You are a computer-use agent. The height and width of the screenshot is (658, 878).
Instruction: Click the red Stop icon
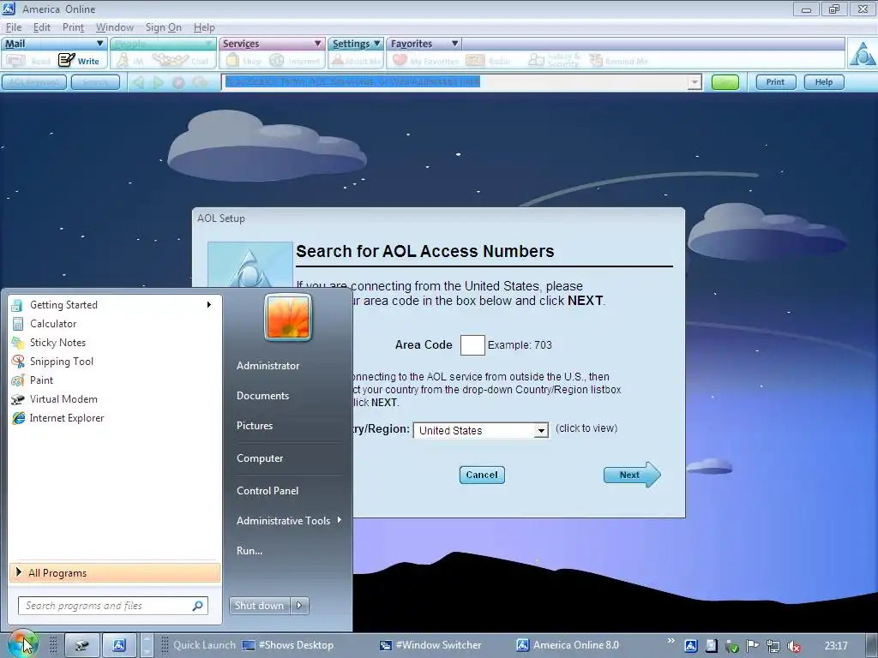pyautogui.click(x=178, y=82)
